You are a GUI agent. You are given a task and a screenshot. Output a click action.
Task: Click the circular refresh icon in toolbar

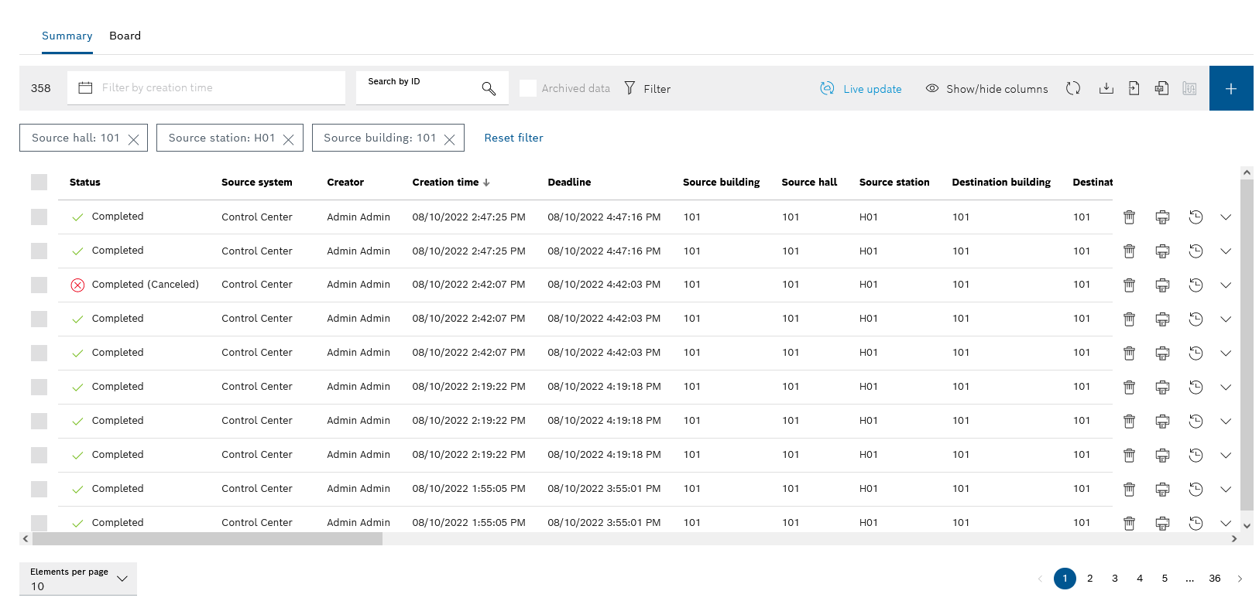click(1073, 88)
